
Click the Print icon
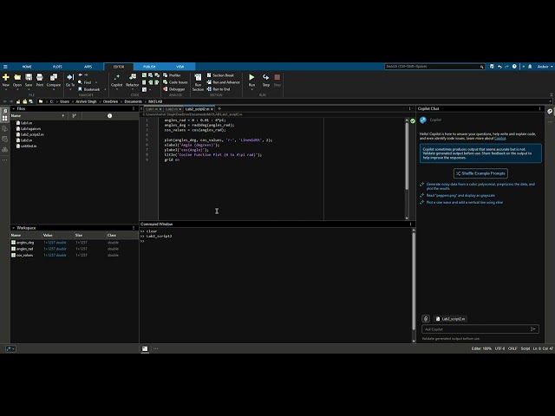(40, 77)
